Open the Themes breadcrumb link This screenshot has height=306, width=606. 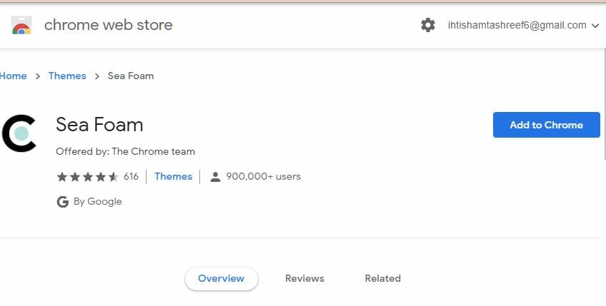[x=67, y=76]
